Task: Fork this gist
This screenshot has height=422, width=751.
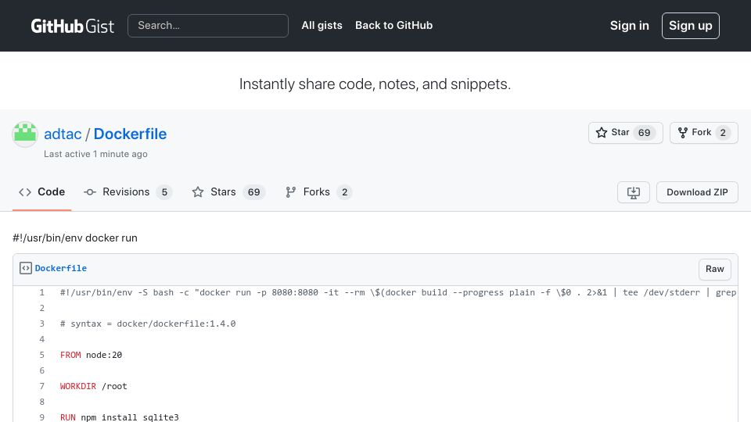Action: (703, 133)
